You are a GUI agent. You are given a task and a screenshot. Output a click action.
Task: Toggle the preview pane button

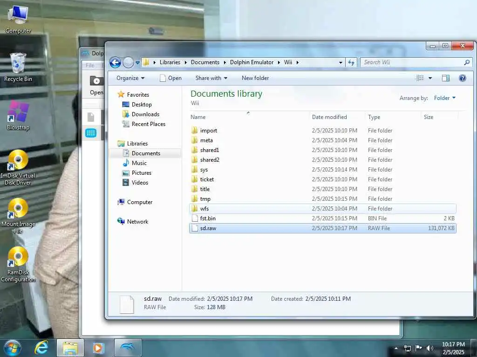tap(446, 78)
